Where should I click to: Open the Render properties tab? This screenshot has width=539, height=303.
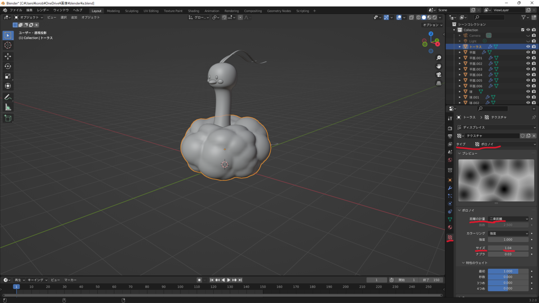click(450, 128)
